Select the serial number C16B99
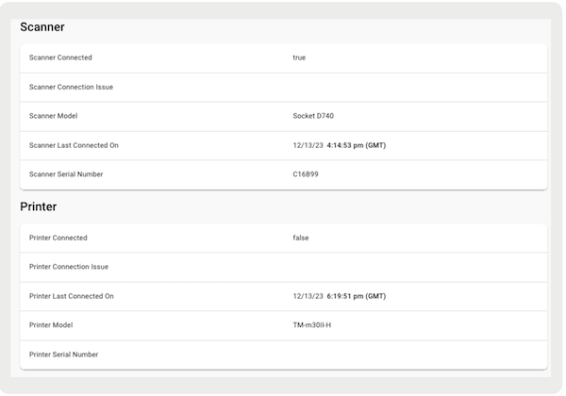Screen dimensions: 566x396 coord(306,174)
